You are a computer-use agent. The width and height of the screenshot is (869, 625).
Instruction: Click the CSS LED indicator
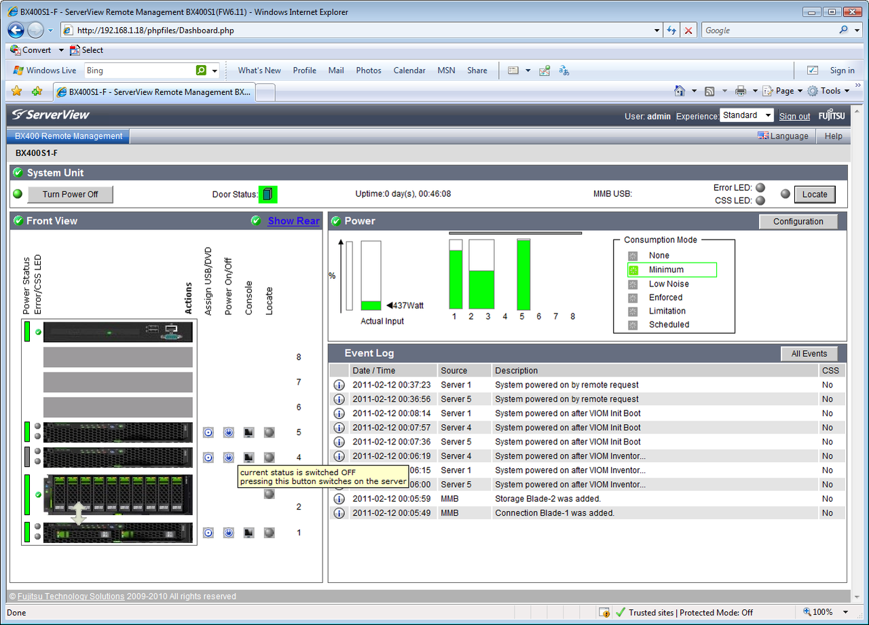tap(760, 200)
